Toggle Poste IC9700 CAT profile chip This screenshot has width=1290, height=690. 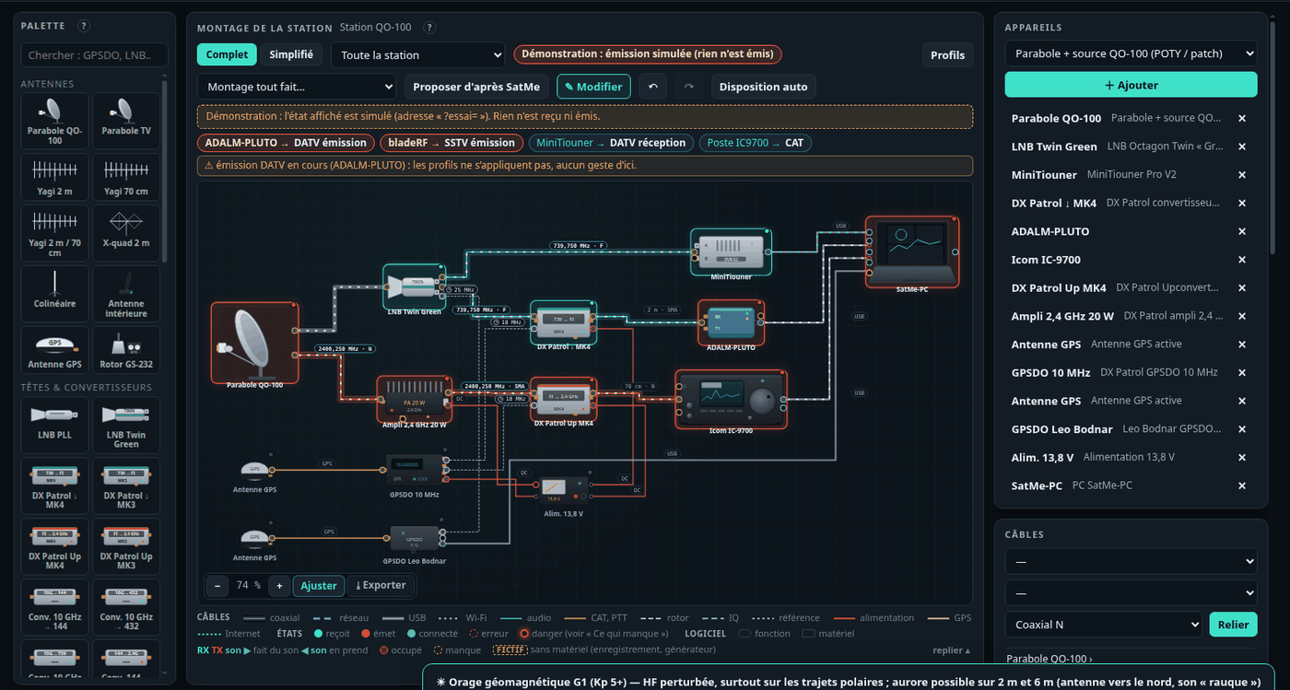[x=756, y=143]
